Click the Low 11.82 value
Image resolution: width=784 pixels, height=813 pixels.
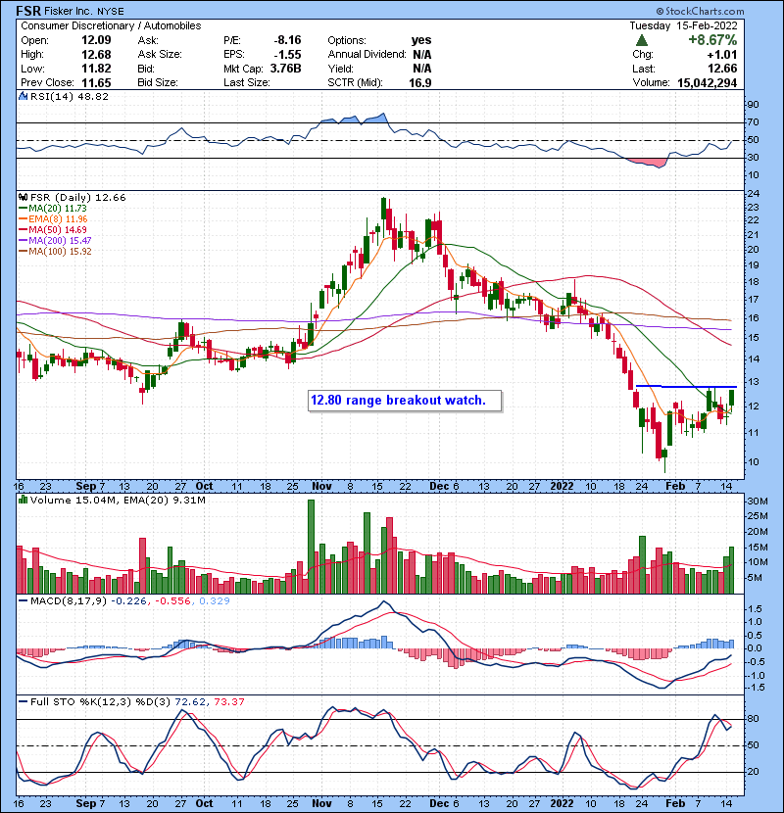pyautogui.click(x=96, y=69)
